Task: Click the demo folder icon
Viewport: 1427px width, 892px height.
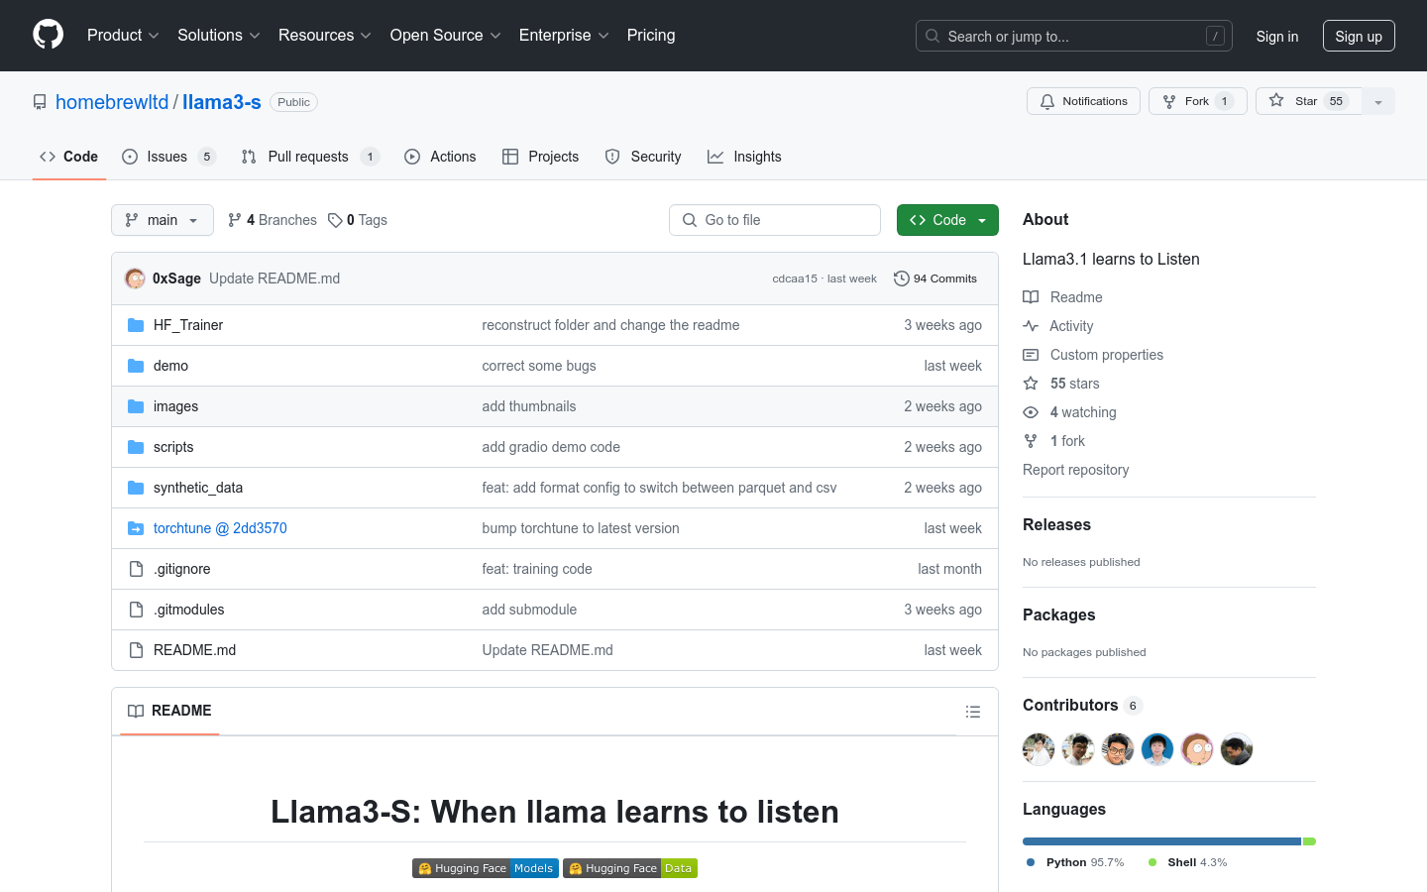Action: [x=136, y=366]
